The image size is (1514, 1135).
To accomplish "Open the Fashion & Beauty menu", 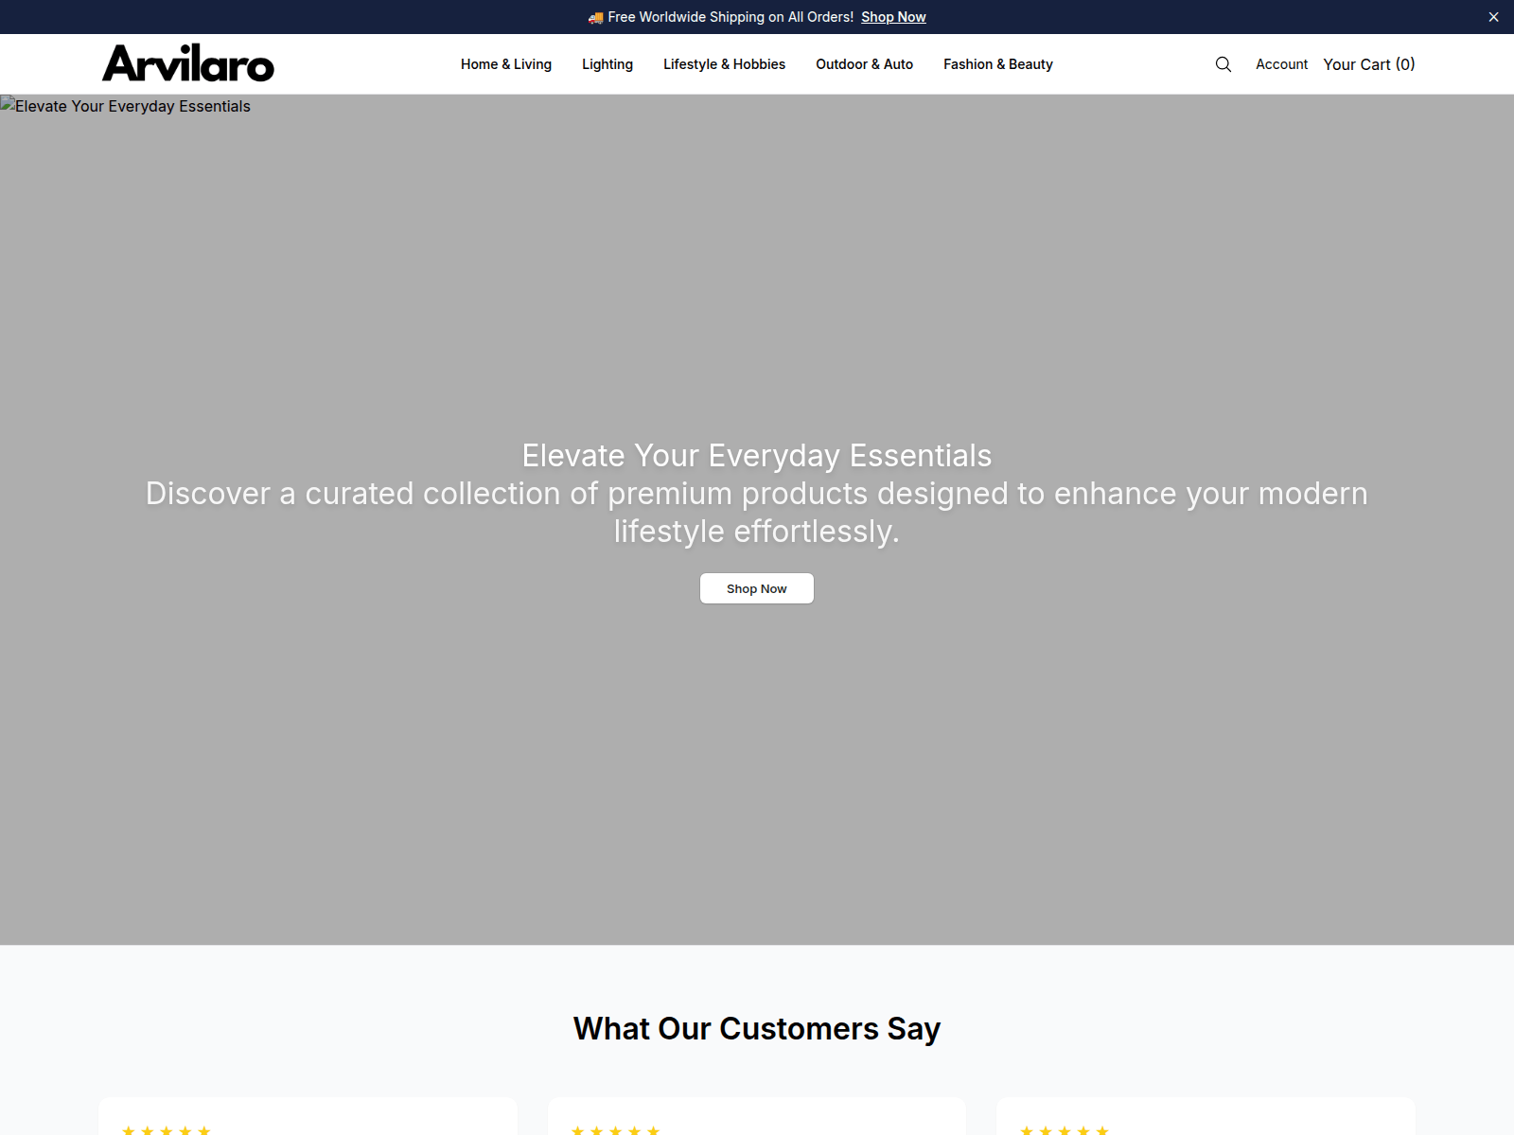I will click(x=998, y=64).
